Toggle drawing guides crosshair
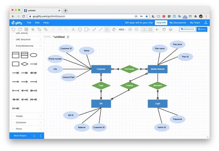219x151 pixels. pos(157,29)
